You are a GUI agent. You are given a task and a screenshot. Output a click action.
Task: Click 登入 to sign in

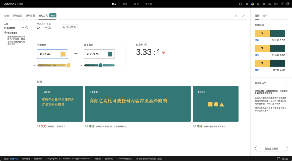point(276,4)
